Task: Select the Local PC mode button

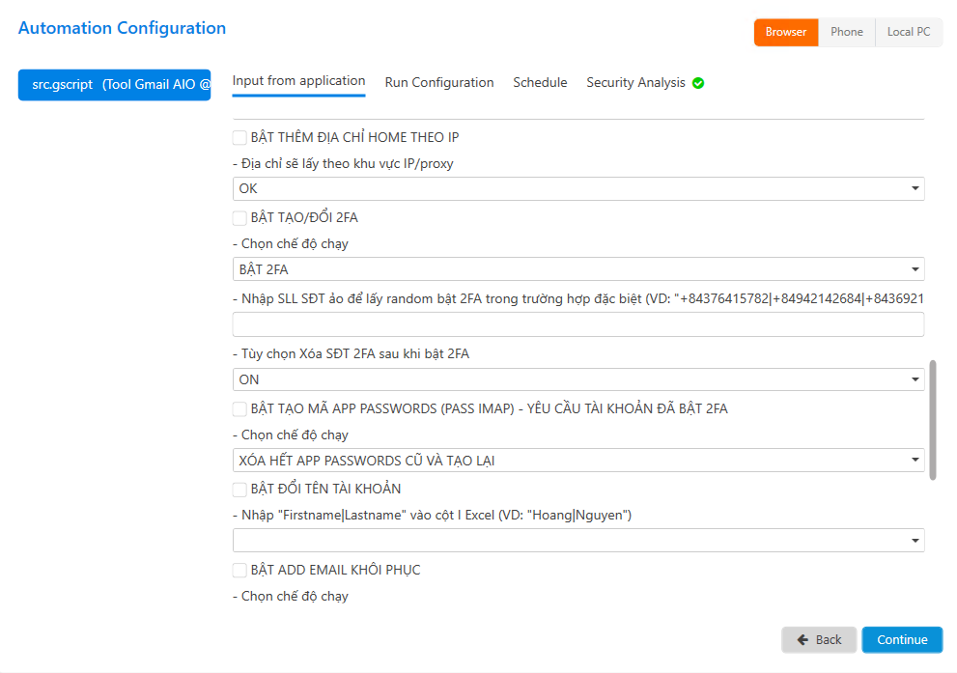Action: [909, 32]
